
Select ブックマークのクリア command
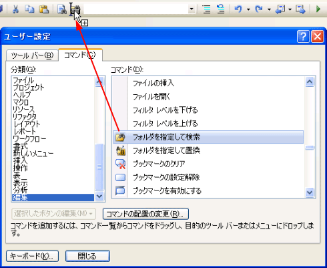pyautogui.click(x=159, y=164)
